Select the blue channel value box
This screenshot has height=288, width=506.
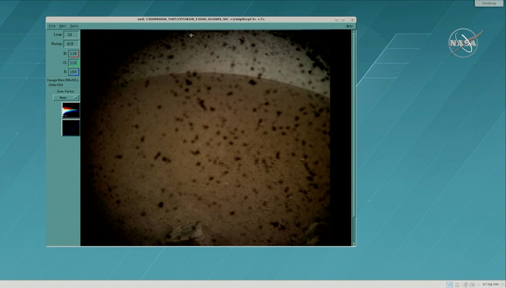click(74, 72)
